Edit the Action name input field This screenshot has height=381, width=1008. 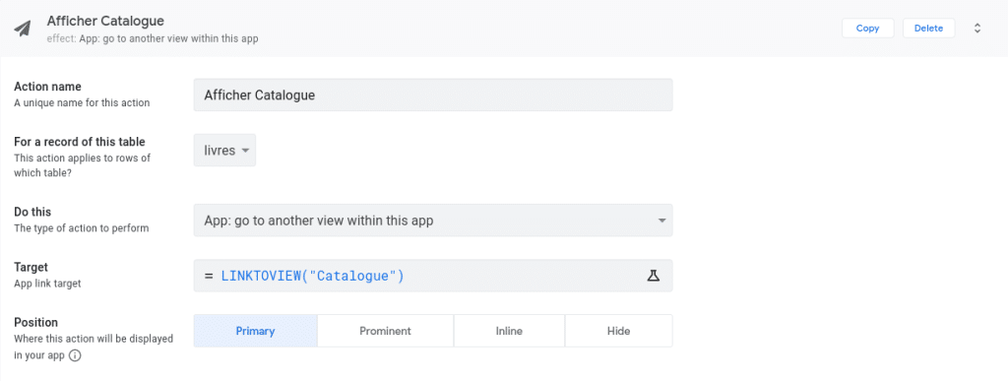pyautogui.click(x=433, y=95)
